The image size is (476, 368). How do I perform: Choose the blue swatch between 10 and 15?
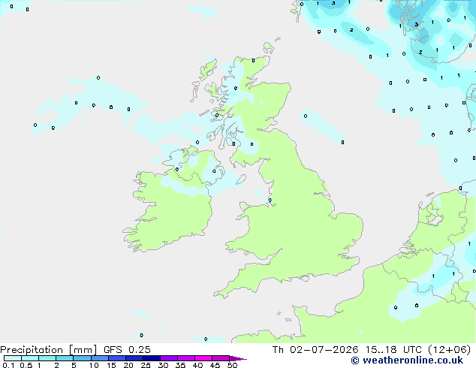tap(99, 358)
